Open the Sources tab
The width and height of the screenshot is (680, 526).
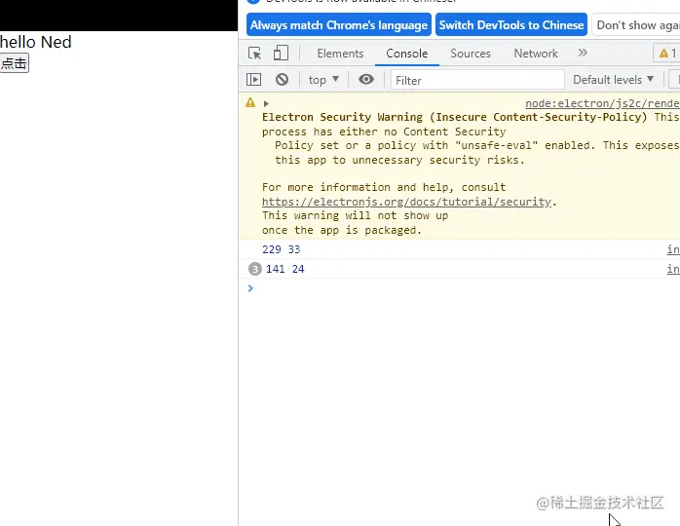point(471,54)
